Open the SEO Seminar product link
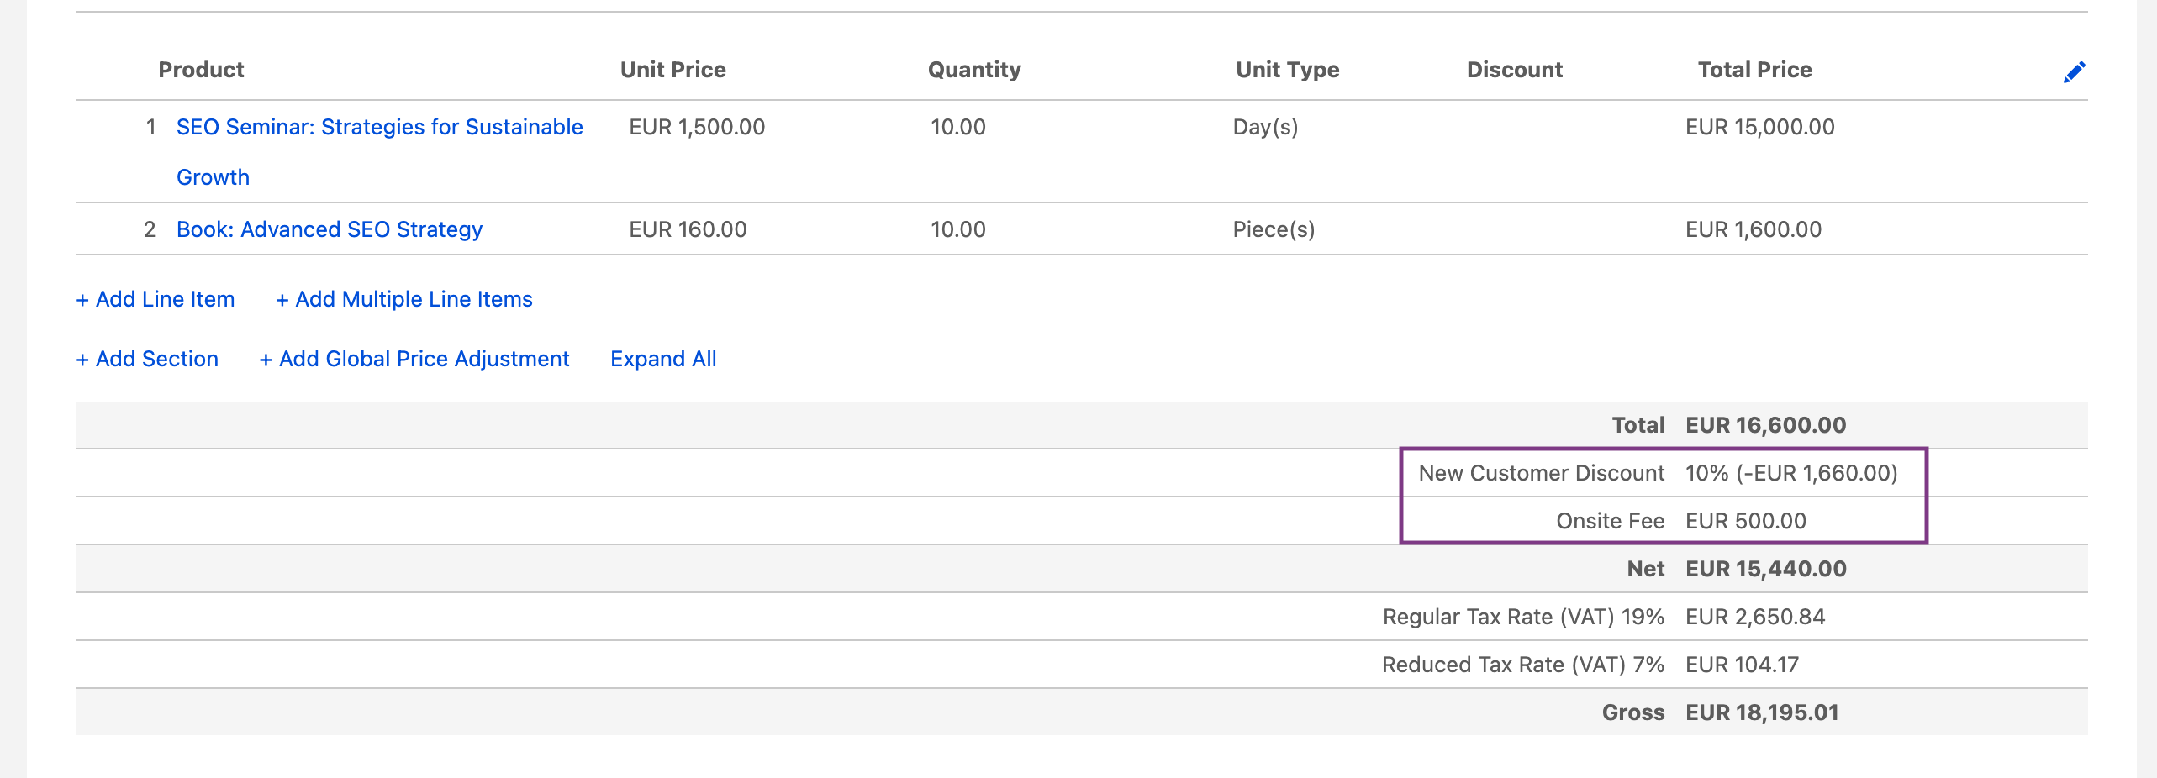 click(379, 127)
